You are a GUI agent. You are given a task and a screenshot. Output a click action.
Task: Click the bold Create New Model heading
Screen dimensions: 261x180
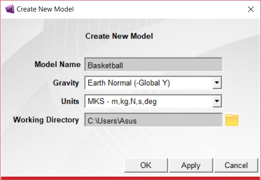(119, 36)
